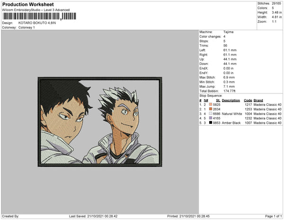Click the Page 1 of 1 indicator
The image size is (284, 220).
click(273, 216)
